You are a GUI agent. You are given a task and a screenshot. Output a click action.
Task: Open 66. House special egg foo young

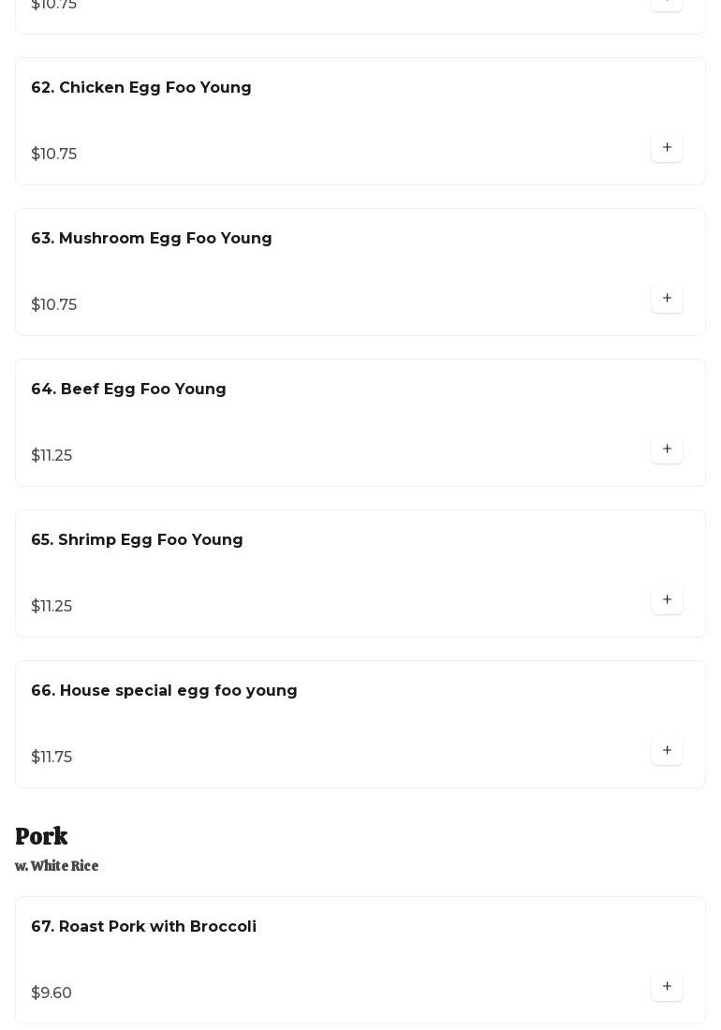click(164, 691)
